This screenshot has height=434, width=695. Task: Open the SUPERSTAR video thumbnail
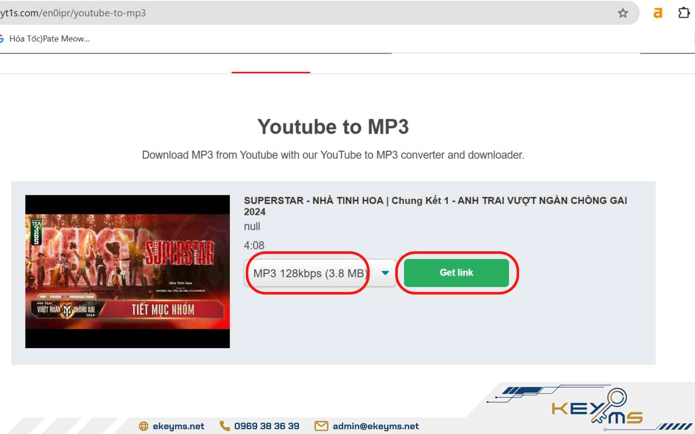click(127, 271)
